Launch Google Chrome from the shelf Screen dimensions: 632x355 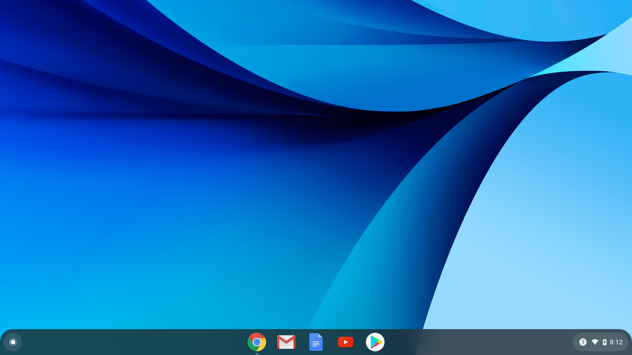(257, 342)
